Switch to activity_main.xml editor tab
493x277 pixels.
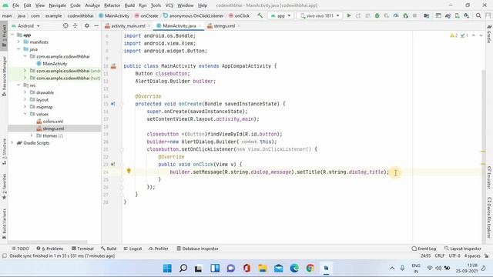[127, 25]
